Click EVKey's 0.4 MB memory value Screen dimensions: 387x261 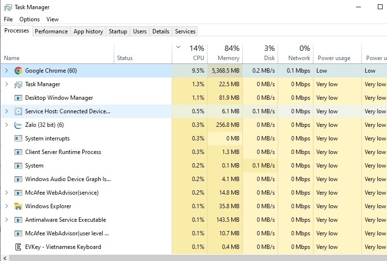pyautogui.click(x=231, y=247)
